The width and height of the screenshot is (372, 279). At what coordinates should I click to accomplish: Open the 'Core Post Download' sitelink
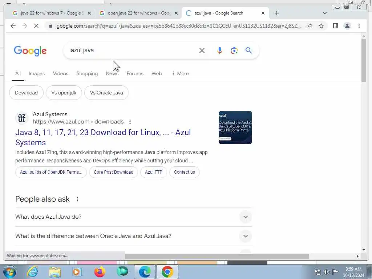point(113,172)
